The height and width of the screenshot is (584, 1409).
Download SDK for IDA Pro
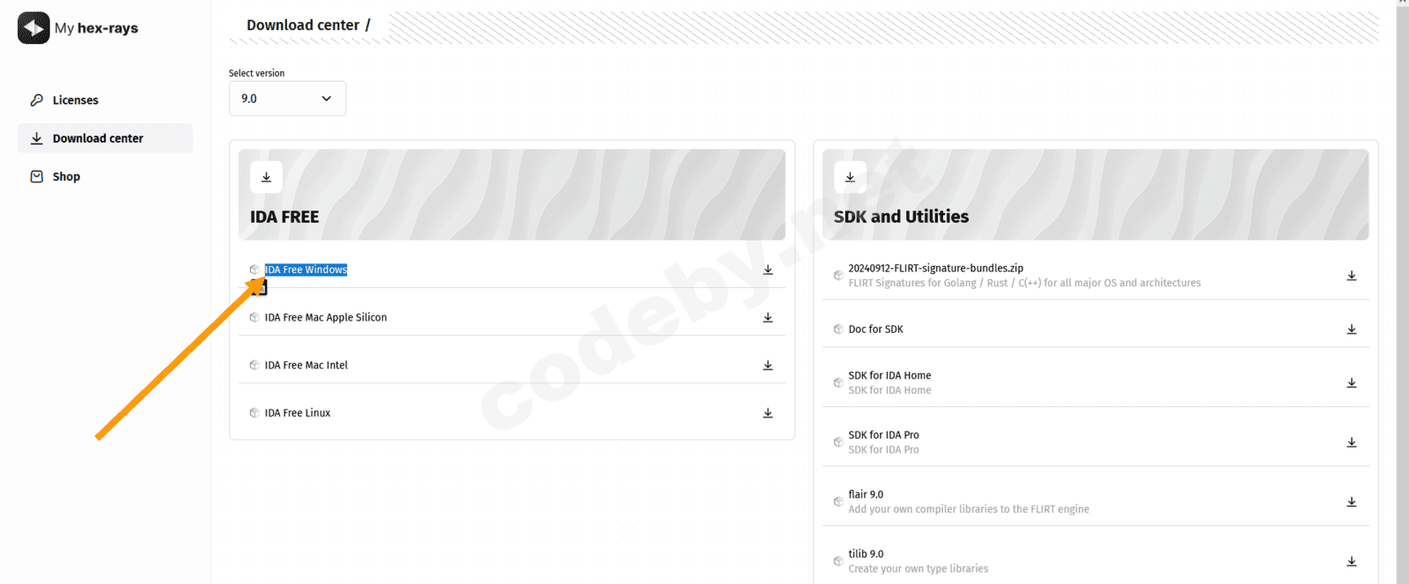1352,442
